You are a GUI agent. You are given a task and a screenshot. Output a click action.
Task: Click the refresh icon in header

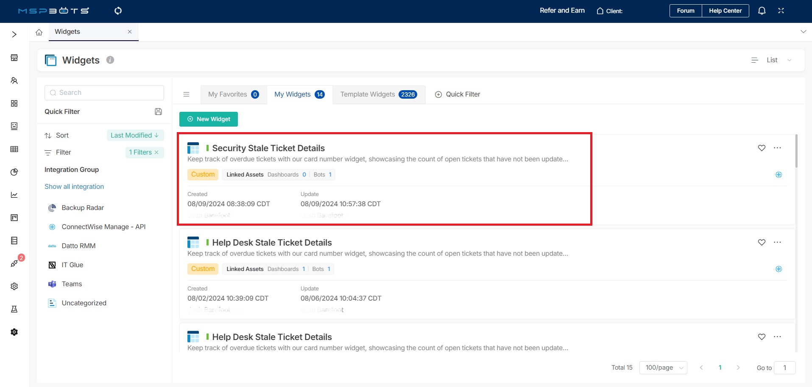point(118,11)
